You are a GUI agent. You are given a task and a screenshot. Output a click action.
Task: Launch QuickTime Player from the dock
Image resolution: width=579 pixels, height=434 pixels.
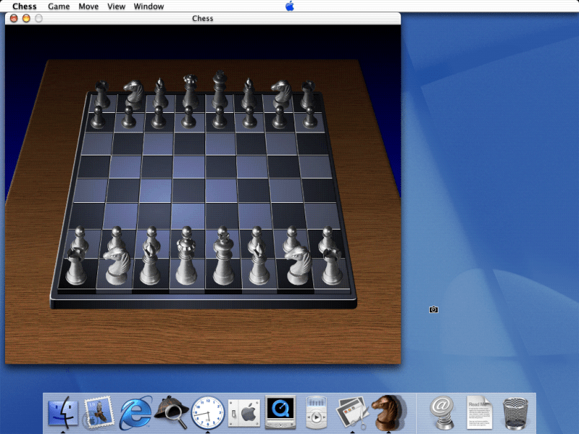[279, 412]
